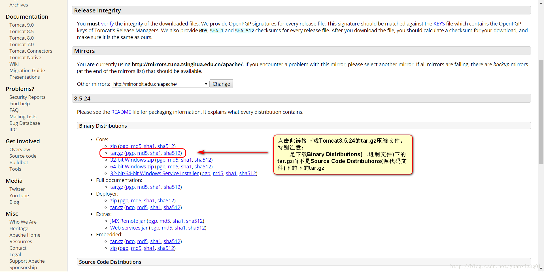Open Apache Home link
The width and height of the screenshot is (544, 272).
25,235
